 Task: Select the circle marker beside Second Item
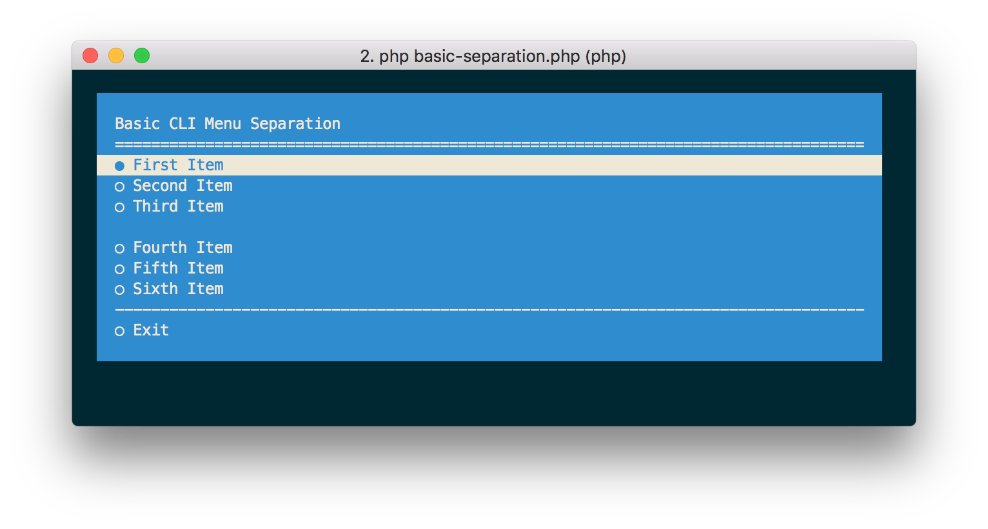point(119,187)
